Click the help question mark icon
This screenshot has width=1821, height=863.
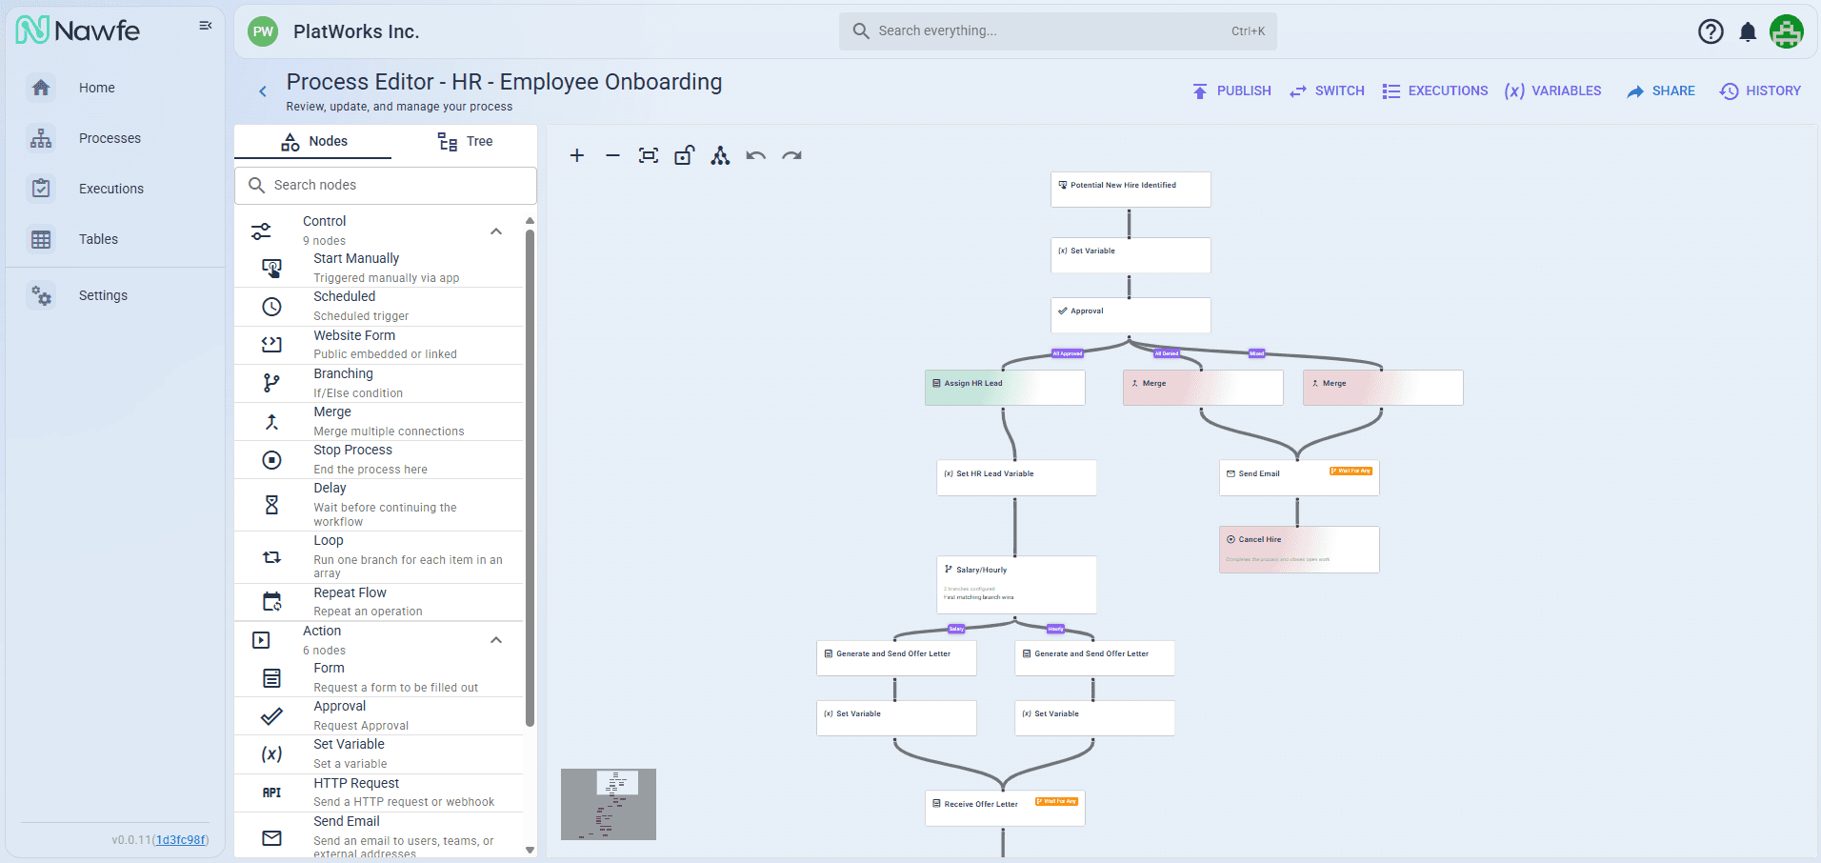(1711, 31)
